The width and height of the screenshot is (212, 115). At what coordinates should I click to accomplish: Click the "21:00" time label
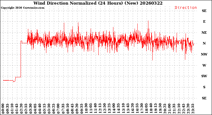click(x=170, y=109)
